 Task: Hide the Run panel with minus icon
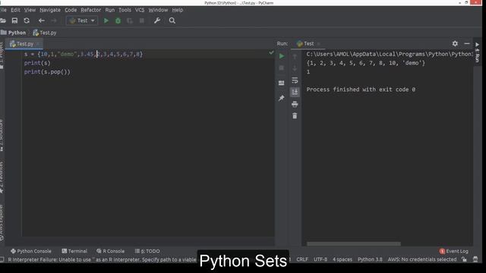point(467,44)
